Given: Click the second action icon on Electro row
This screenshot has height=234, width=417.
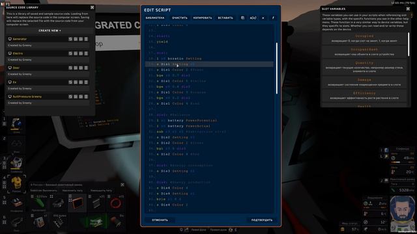Looking at the screenshot, I should click(76, 53).
